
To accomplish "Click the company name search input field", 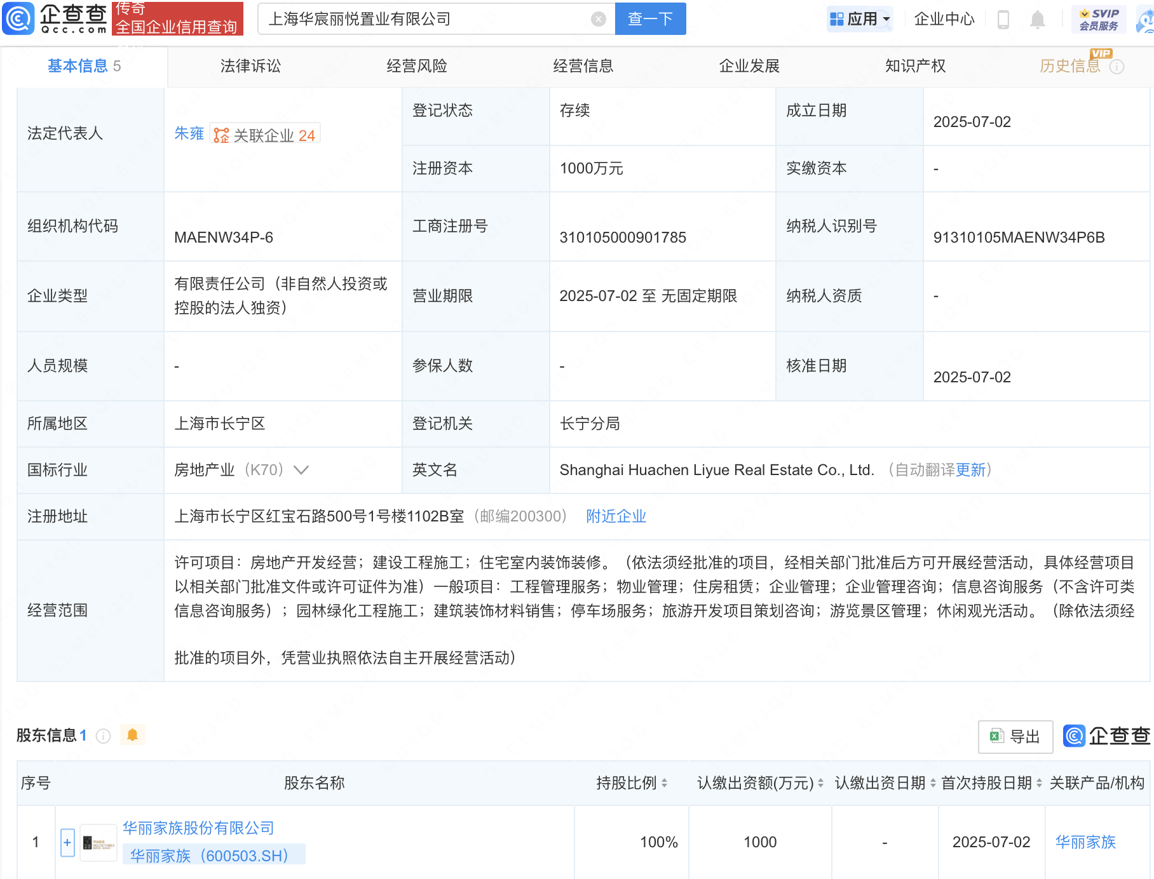I will pos(426,19).
